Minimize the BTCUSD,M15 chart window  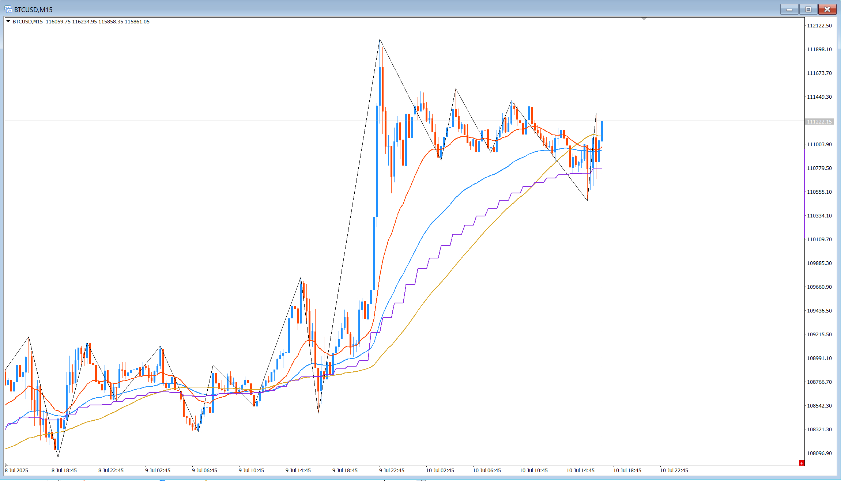point(789,10)
